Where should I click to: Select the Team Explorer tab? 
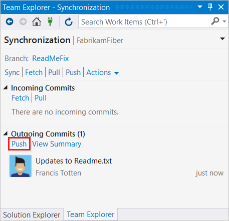coord(91,214)
